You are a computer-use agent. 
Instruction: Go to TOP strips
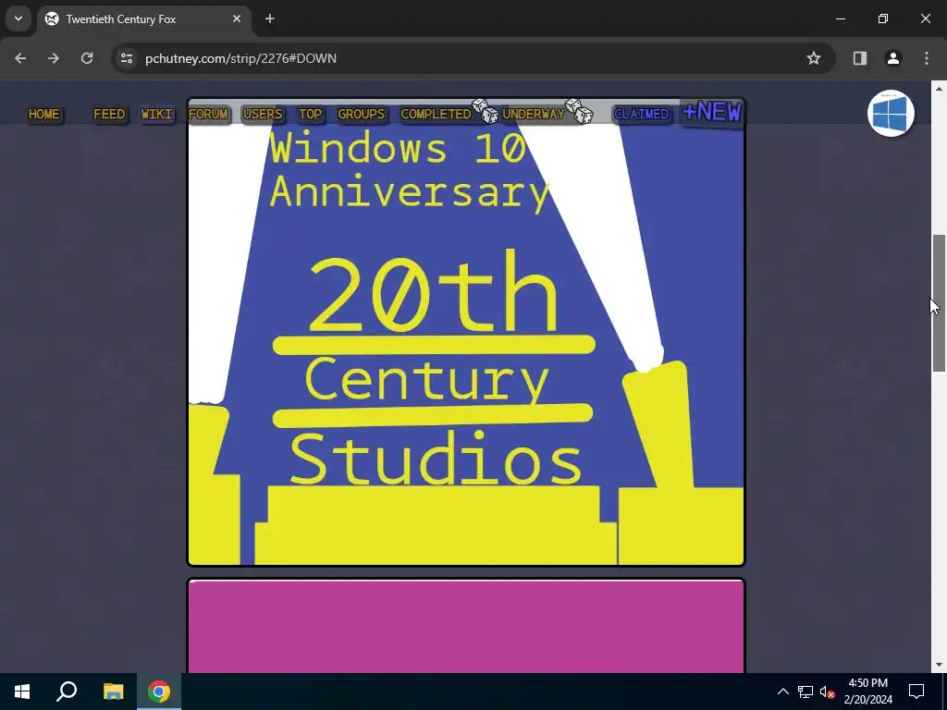point(311,114)
